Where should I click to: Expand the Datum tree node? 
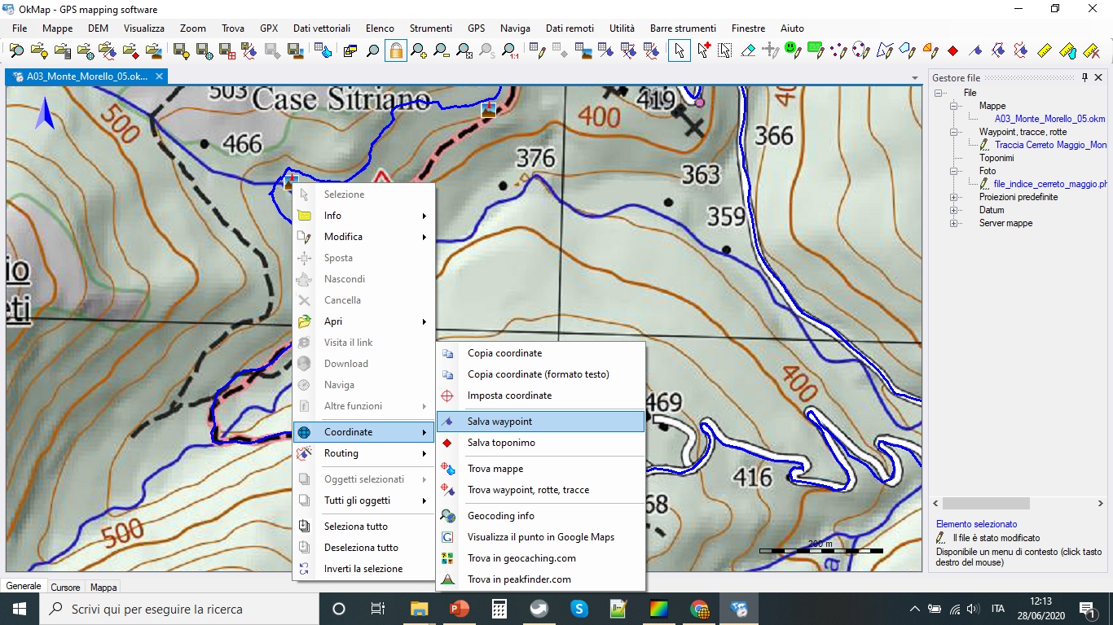tap(953, 210)
